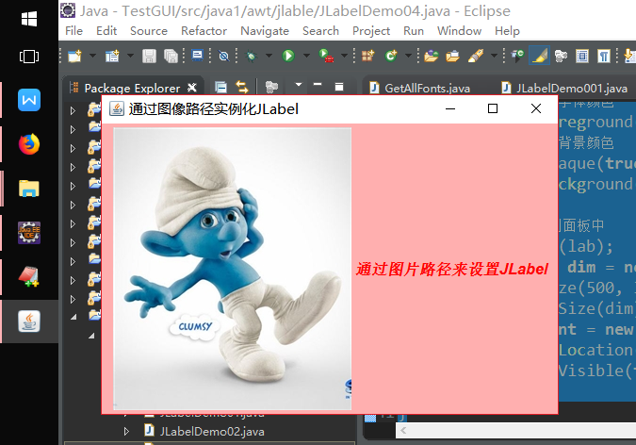Maximize the Package Explorer view
This screenshot has width=636, height=445.
click(339, 87)
